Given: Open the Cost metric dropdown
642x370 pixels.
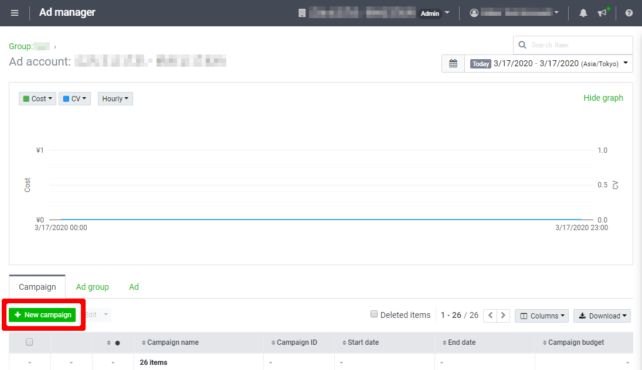Looking at the screenshot, I should (x=38, y=98).
